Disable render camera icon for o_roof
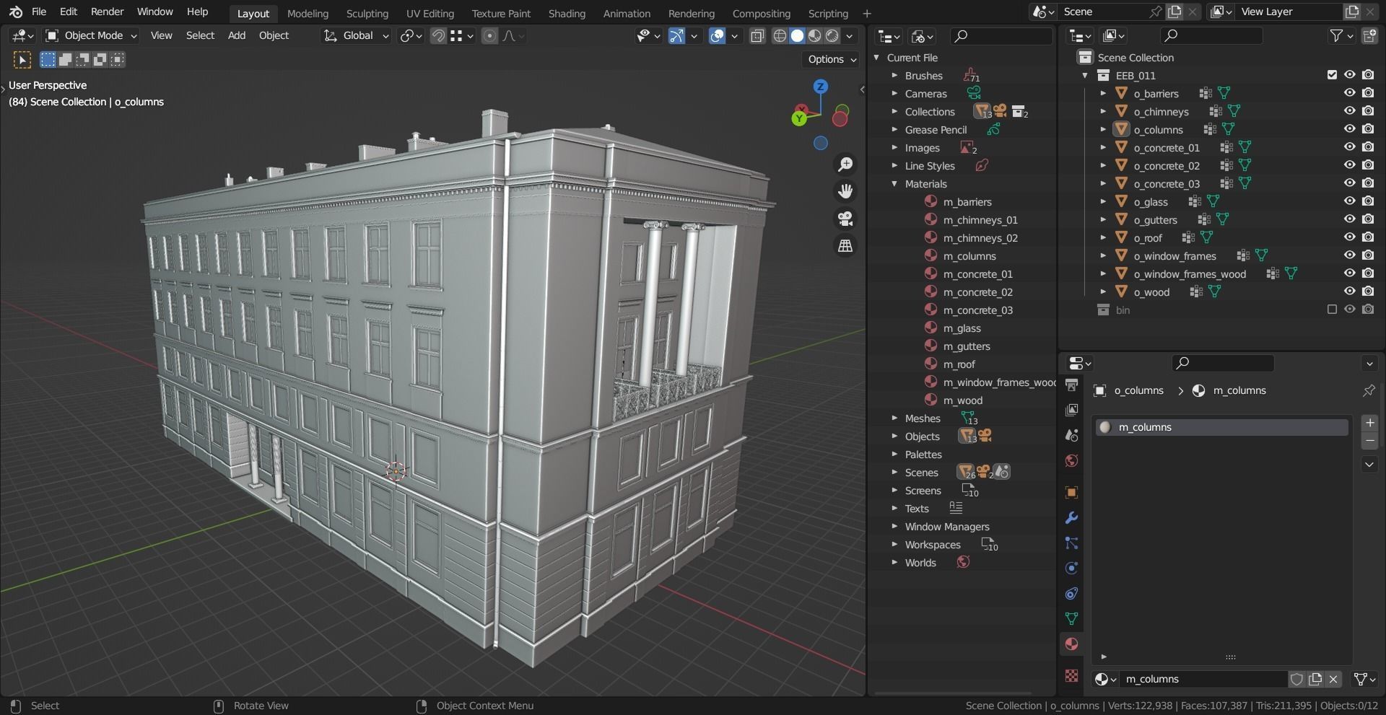The width and height of the screenshot is (1386, 715). (1368, 237)
